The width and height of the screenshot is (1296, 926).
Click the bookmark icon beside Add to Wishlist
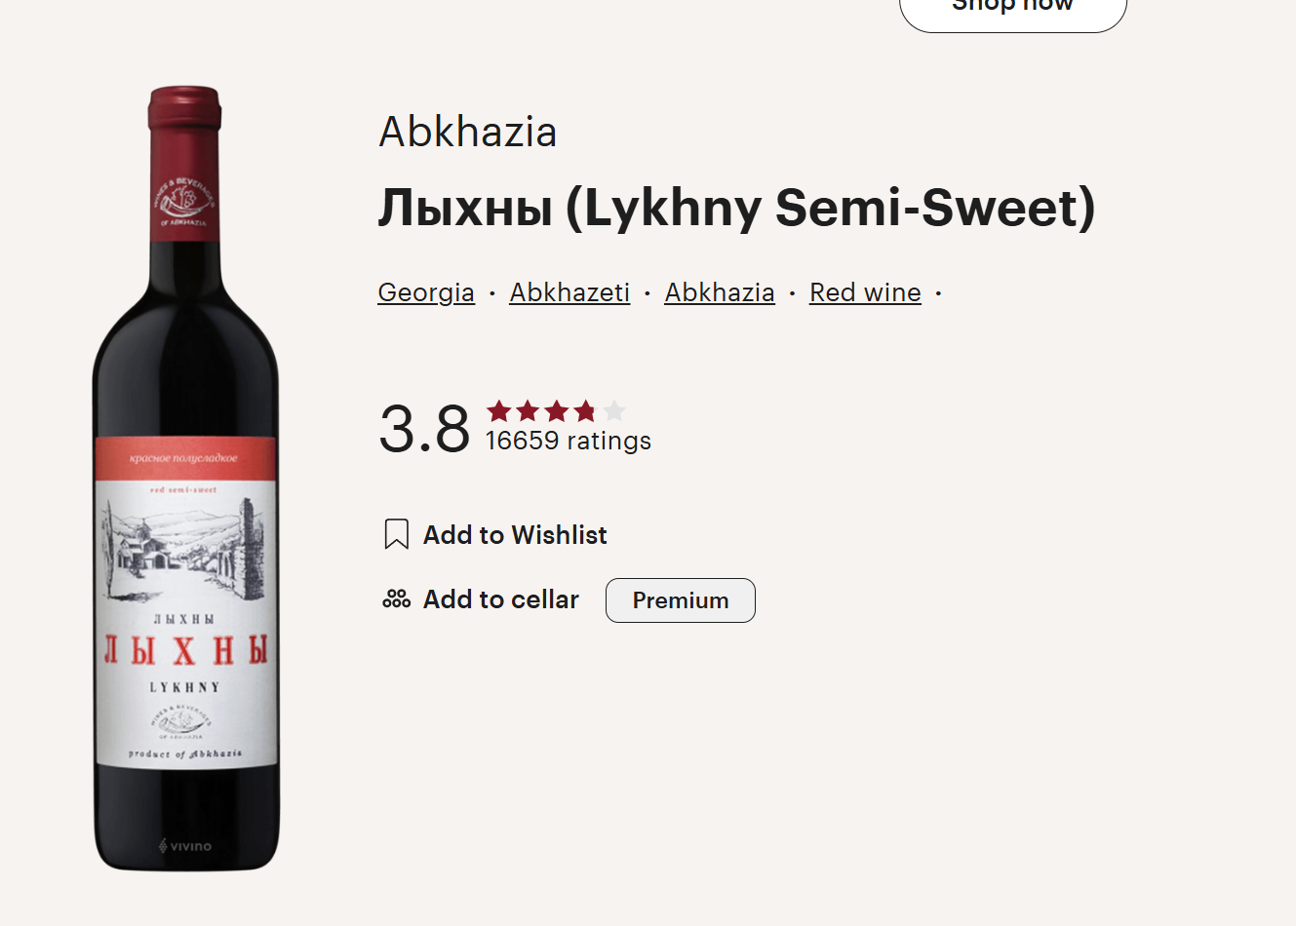point(396,534)
